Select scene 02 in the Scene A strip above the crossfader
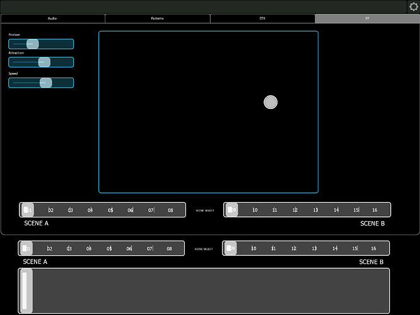This screenshot has height=315, width=420. [x=50, y=249]
